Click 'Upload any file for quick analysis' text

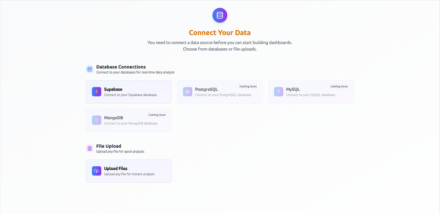pyautogui.click(x=120, y=151)
